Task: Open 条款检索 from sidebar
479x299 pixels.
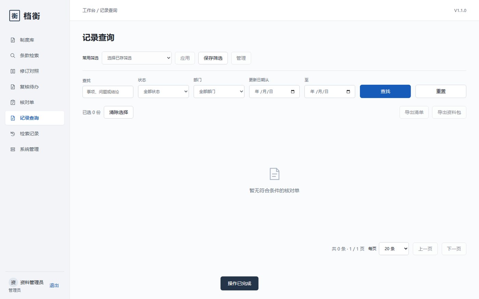Action: [x=35, y=56]
